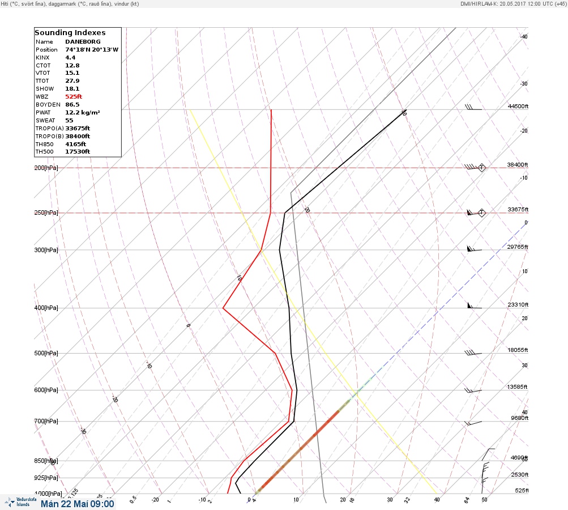Screen dimensions: 568x510
Task: Click the KINX value 4.4
Action: point(70,58)
